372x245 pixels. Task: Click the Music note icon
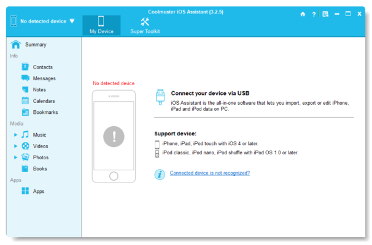coord(25,135)
